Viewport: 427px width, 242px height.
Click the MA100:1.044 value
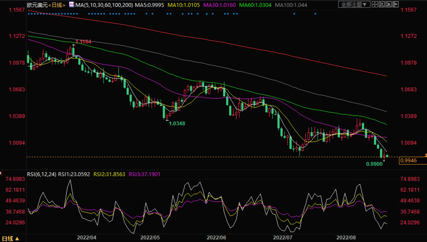click(x=291, y=5)
